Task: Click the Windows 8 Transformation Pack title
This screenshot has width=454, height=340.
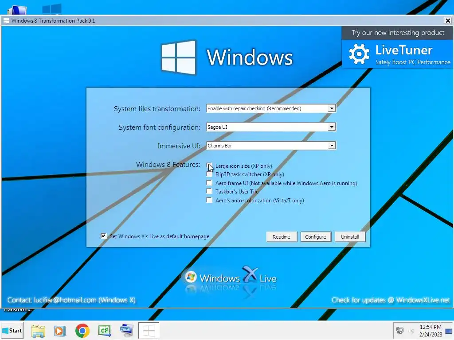Action: point(53,20)
